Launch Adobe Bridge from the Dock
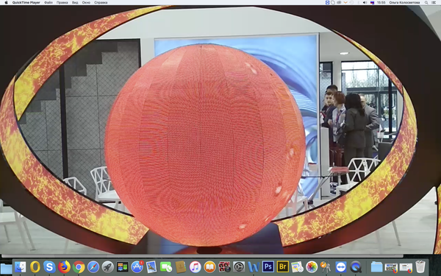The image size is (441, 276). [x=283, y=266]
